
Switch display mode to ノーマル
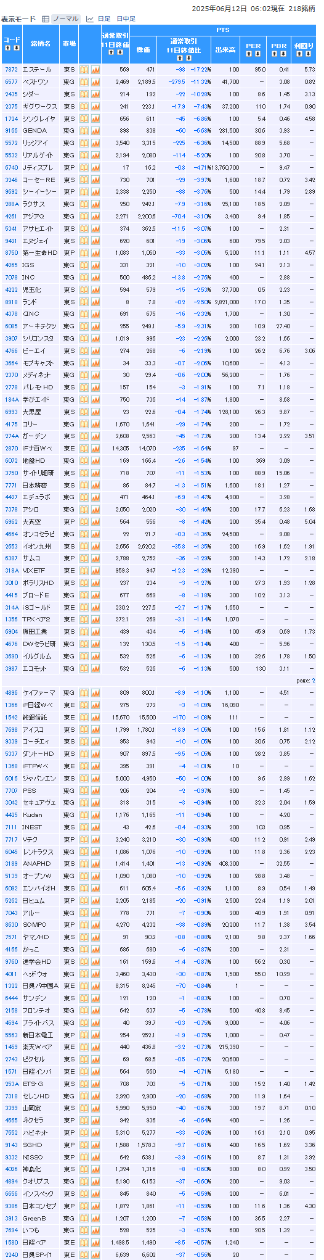[x=66, y=19]
